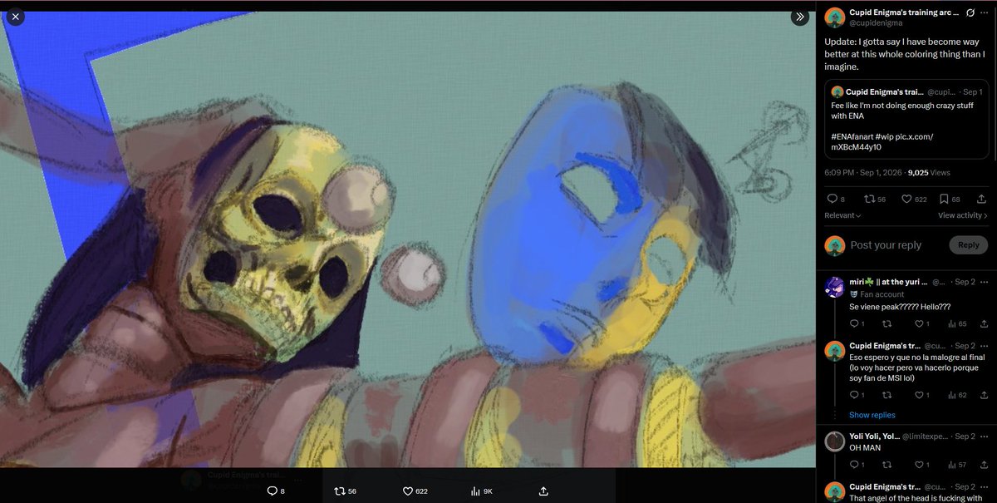Image resolution: width=997 pixels, height=503 pixels.
Task: Open the more options menu on the main post
Action: click(x=984, y=13)
